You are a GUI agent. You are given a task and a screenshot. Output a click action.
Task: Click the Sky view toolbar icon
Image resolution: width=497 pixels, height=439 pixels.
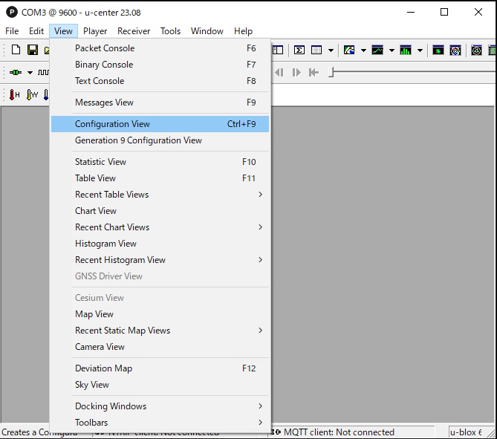point(455,50)
